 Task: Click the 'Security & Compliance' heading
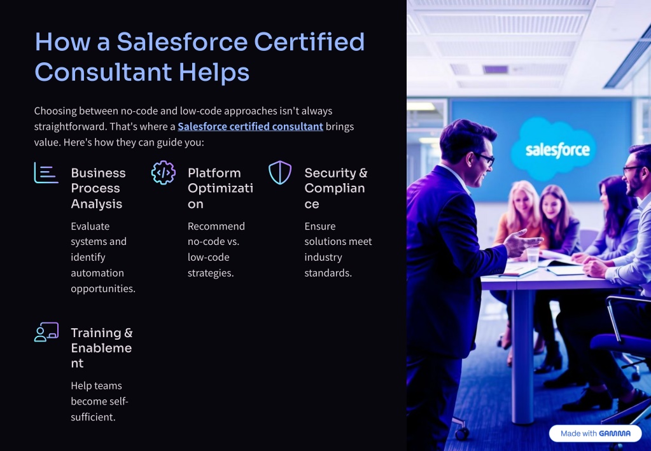336,188
